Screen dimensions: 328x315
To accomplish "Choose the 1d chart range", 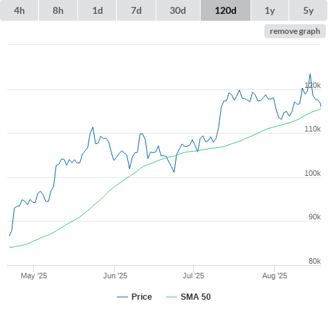I will (98, 10).
